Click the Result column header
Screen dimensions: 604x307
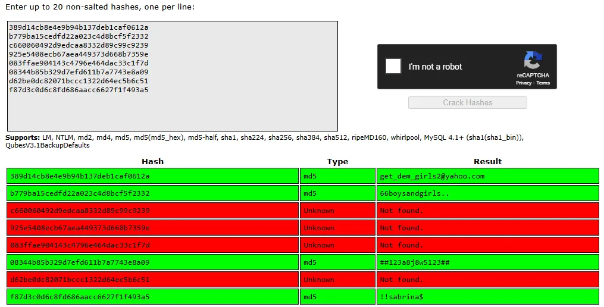(487, 161)
